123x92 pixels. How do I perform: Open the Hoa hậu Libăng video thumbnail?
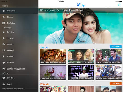pyautogui.click(x=81, y=56)
